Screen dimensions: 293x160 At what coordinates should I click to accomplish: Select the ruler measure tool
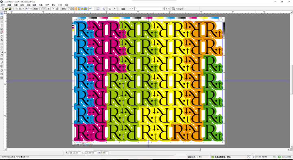[2, 59]
